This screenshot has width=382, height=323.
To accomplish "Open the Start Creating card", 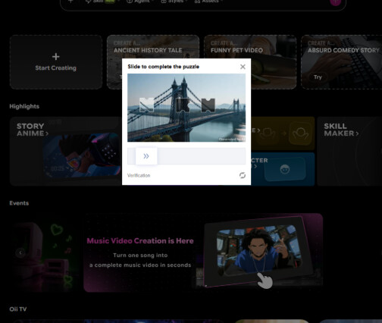I will pyautogui.click(x=56, y=62).
